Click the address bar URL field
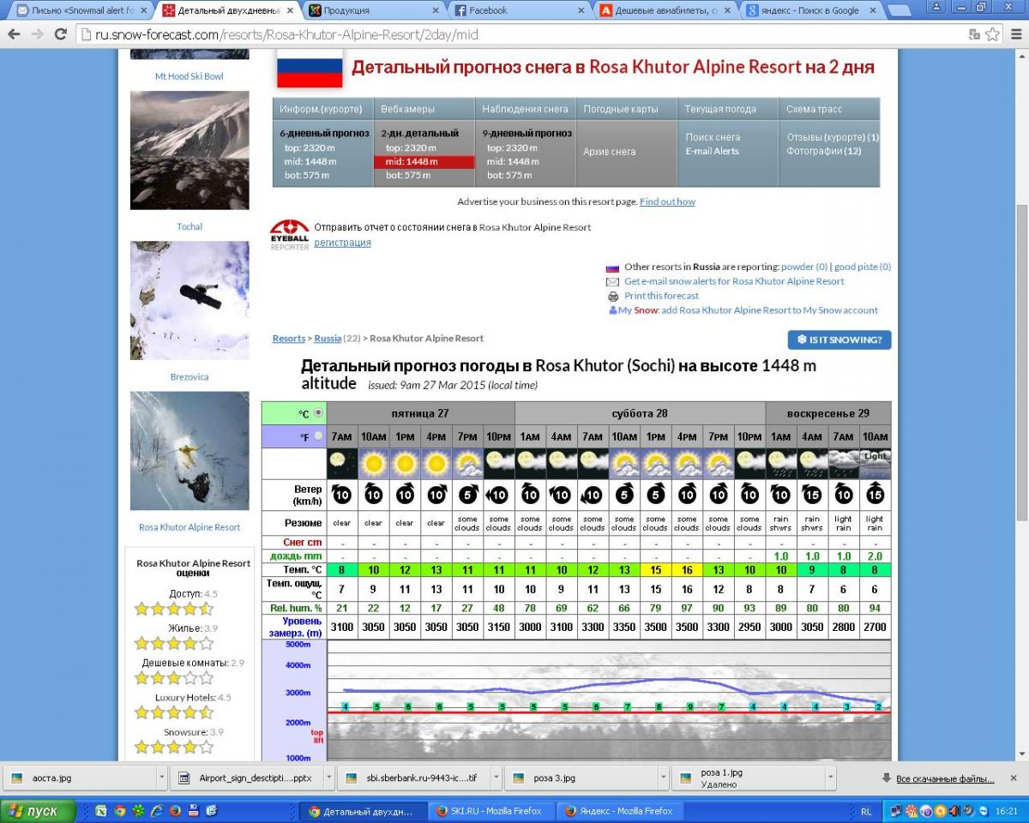 [x=521, y=34]
